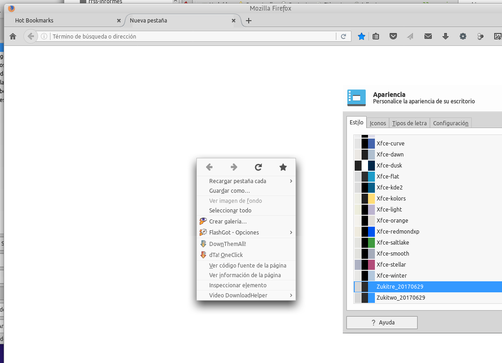Click the Crear galería icon

(203, 221)
